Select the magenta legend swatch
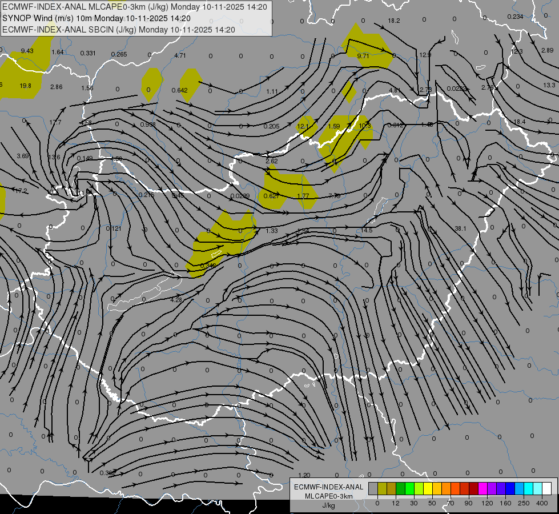This screenshot has height=514, width=559. coord(482,488)
